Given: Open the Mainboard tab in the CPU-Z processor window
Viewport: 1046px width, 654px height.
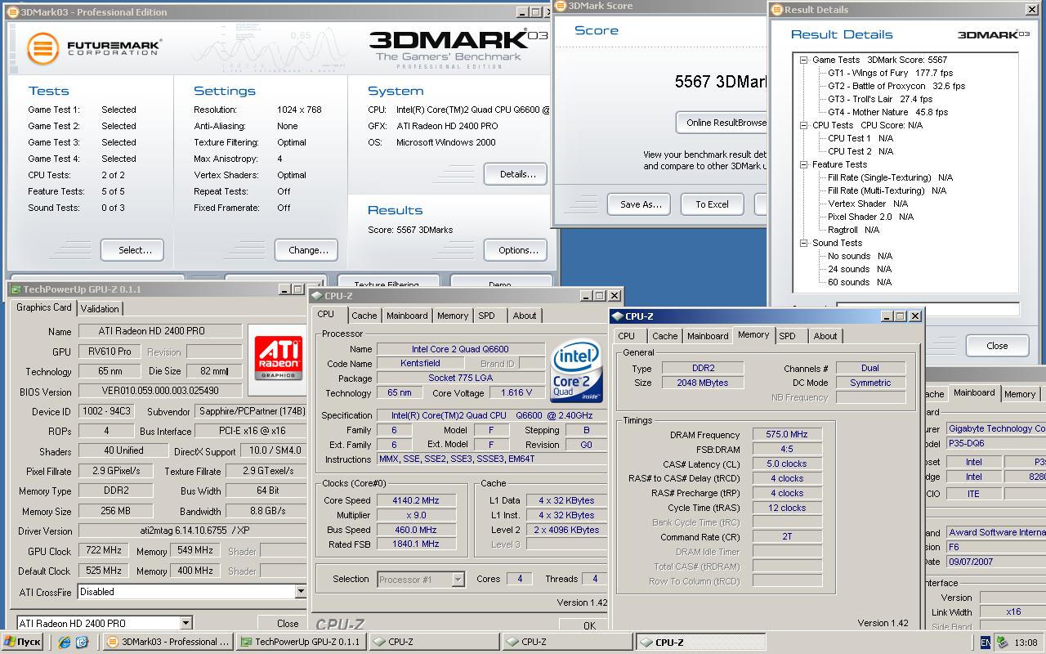Looking at the screenshot, I should [407, 316].
